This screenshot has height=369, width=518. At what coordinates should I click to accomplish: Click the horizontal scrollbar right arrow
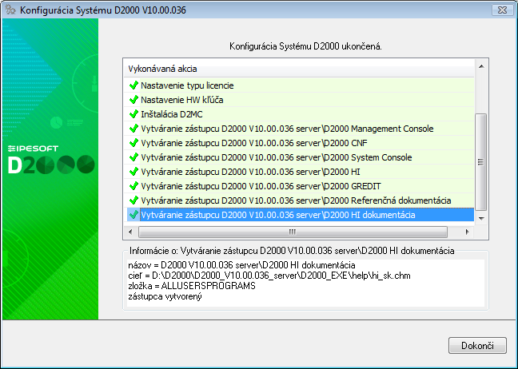click(x=468, y=232)
